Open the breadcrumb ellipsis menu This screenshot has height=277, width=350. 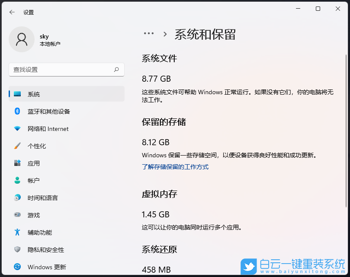(149, 34)
